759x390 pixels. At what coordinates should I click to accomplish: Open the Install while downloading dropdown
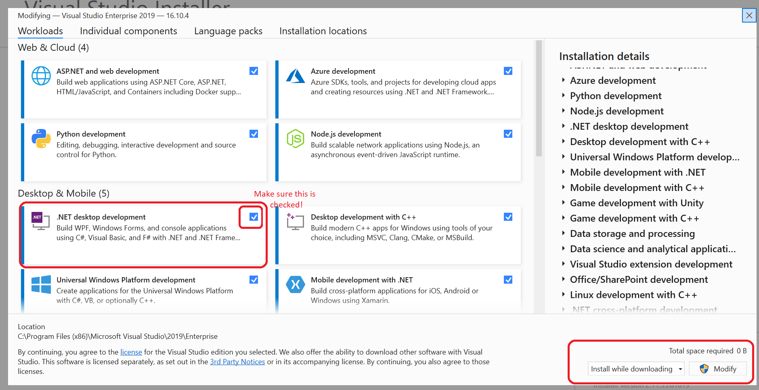pos(636,369)
